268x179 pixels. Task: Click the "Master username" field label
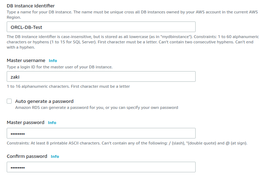(x=26, y=60)
